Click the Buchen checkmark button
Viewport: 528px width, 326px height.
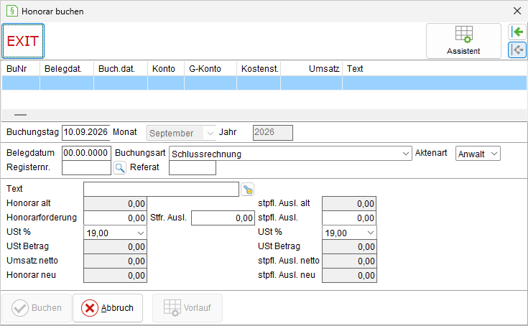[x=37, y=308]
